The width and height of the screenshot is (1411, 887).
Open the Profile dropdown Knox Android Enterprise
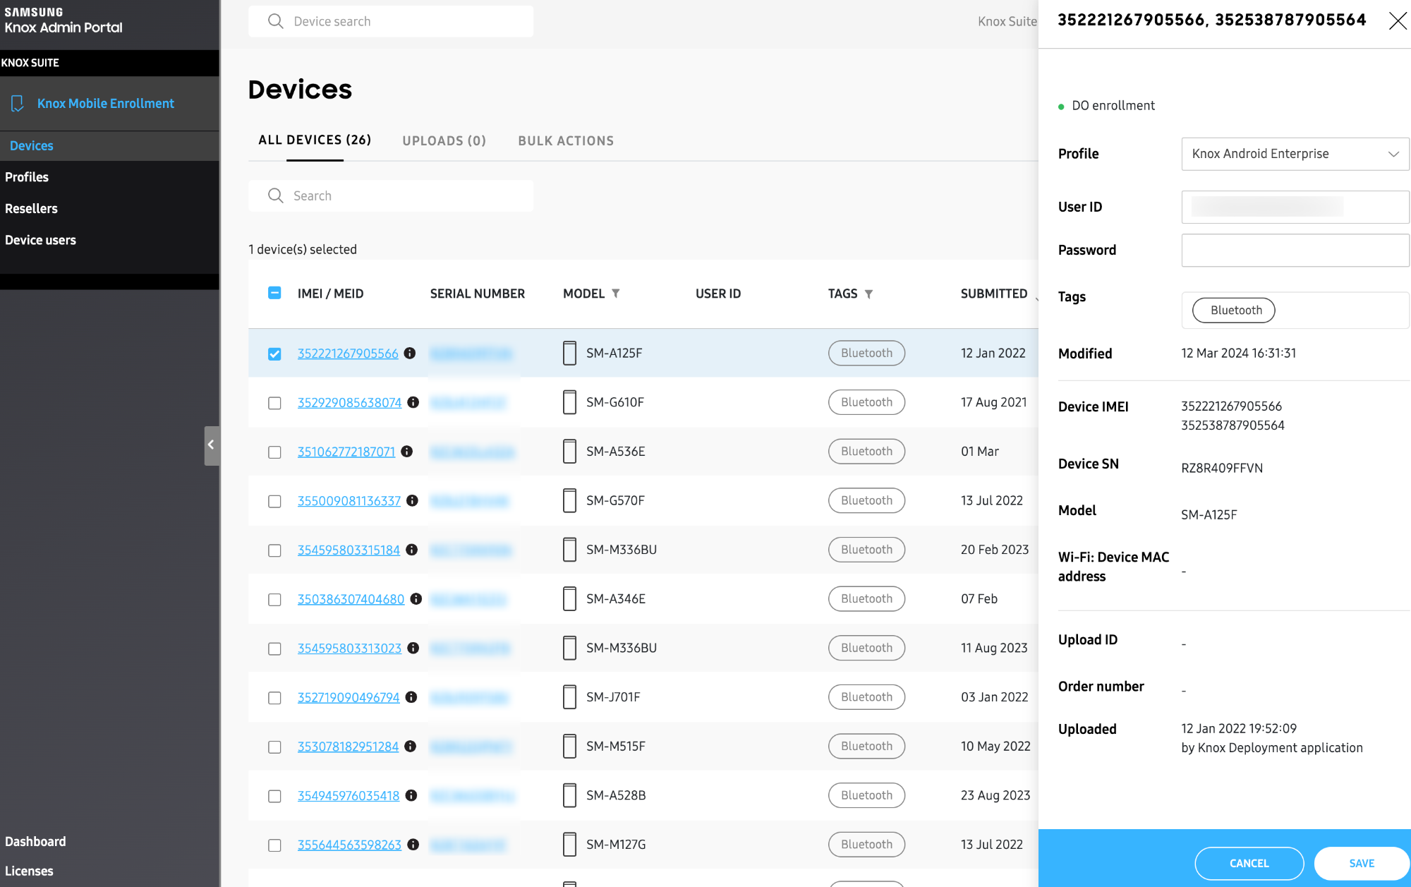[1295, 154]
